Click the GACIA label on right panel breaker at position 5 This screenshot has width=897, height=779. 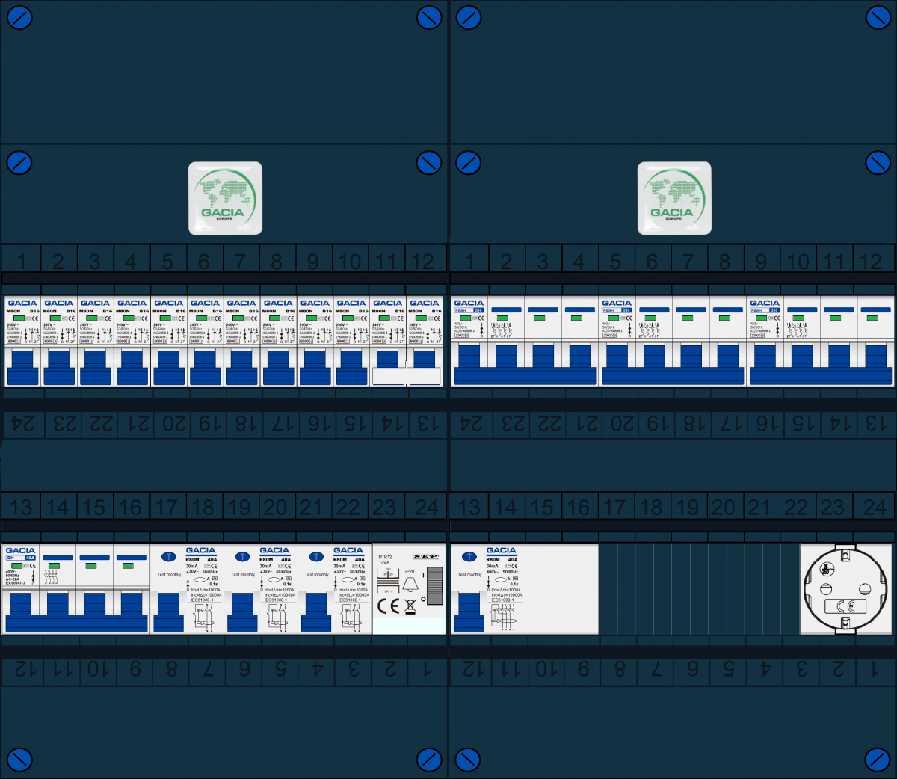tap(617, 303)
